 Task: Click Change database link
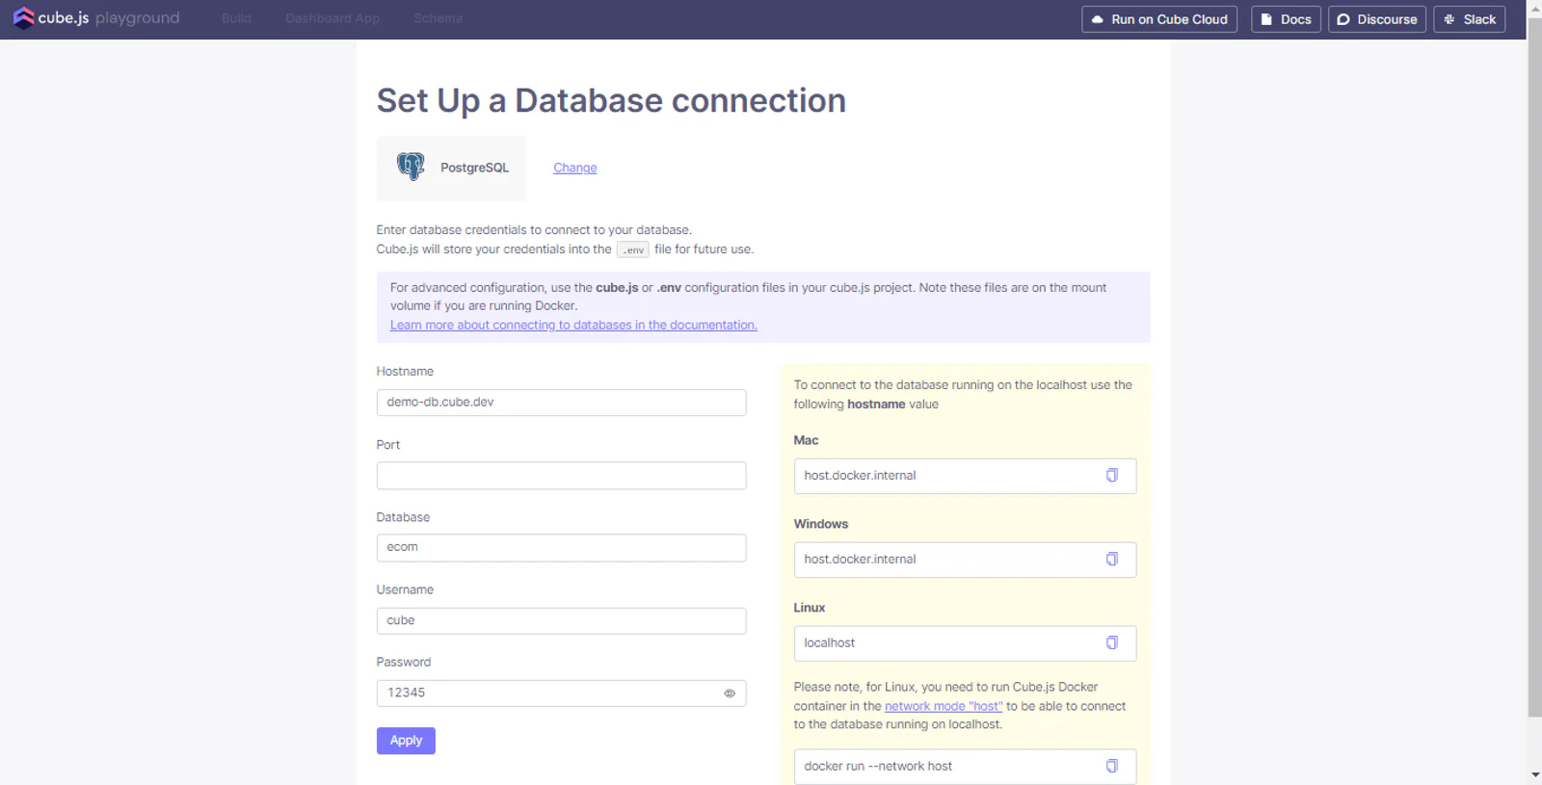click(x=575, y=168)
